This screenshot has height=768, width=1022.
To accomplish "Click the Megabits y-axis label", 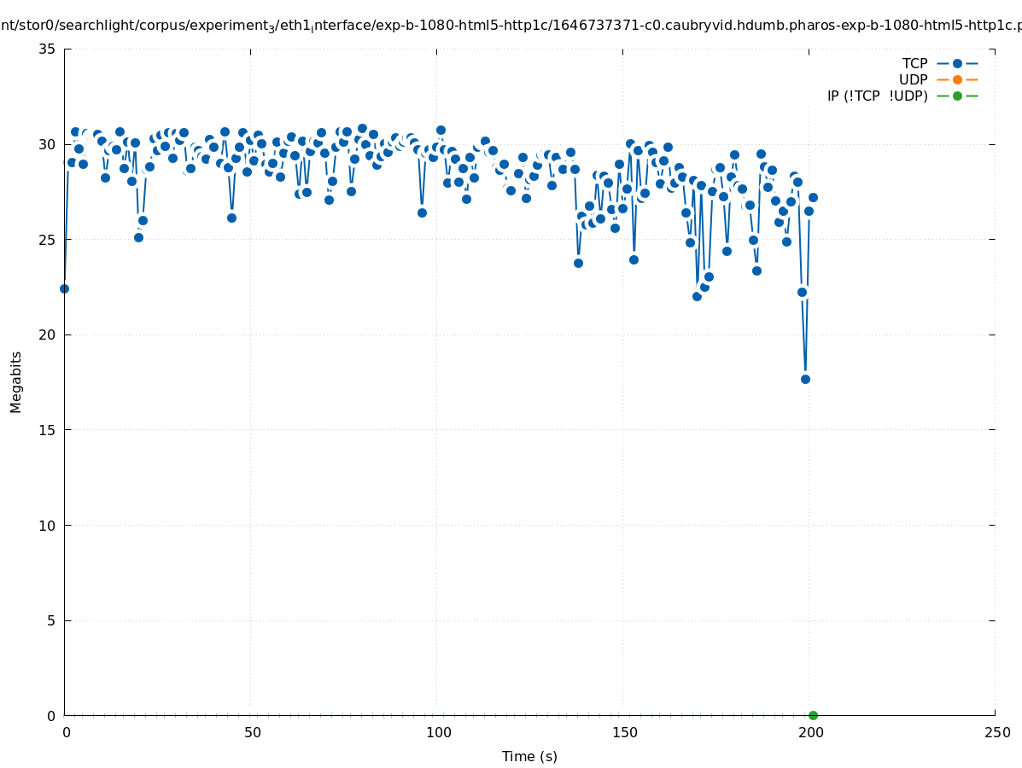I will point(16,381).
